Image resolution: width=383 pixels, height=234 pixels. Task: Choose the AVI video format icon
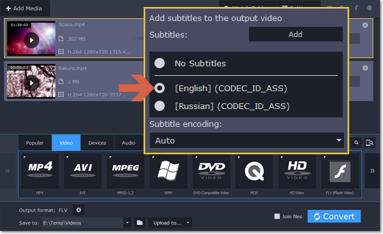[82, 171]
